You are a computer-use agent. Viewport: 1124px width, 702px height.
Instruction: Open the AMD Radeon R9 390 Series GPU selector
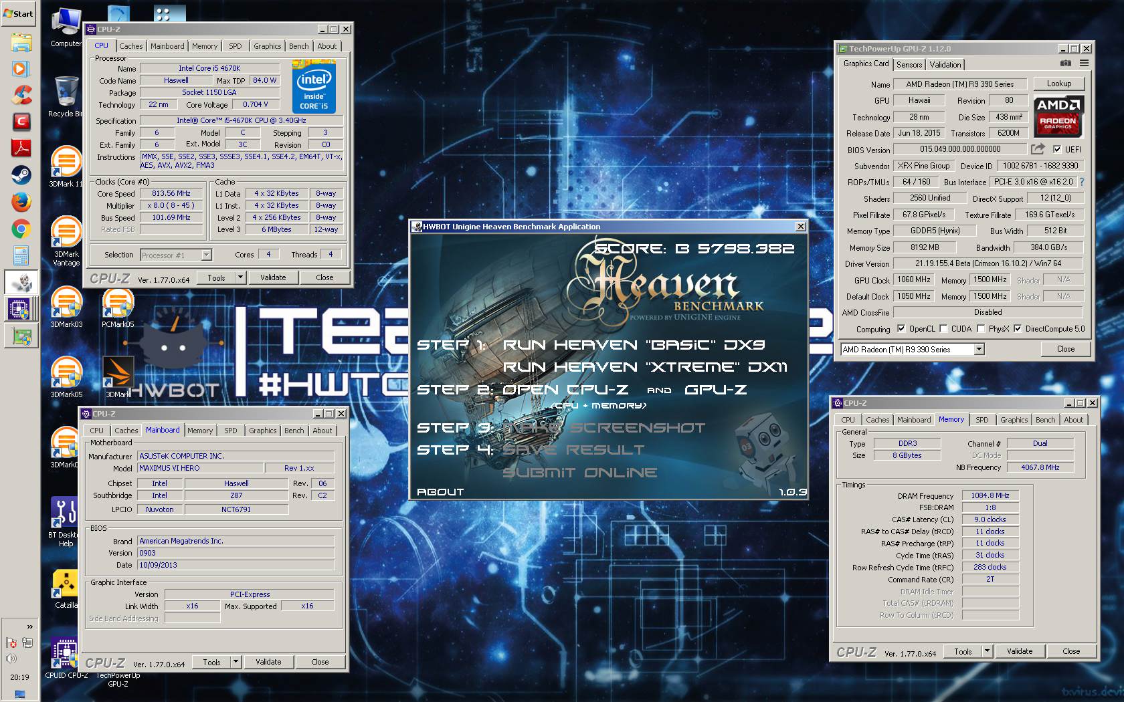click(x=913, y=349)
